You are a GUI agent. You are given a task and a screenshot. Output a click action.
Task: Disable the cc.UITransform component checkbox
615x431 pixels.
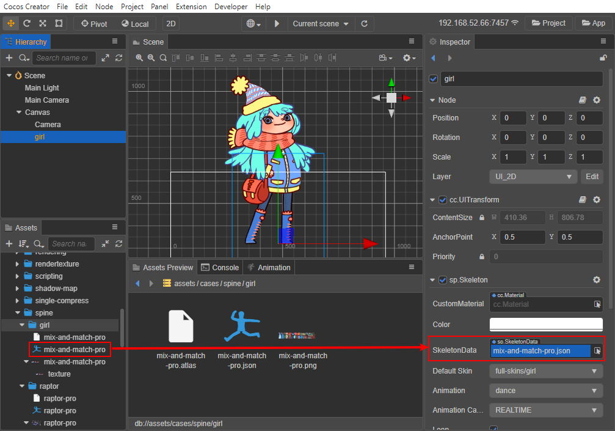[x=443, y=200]
